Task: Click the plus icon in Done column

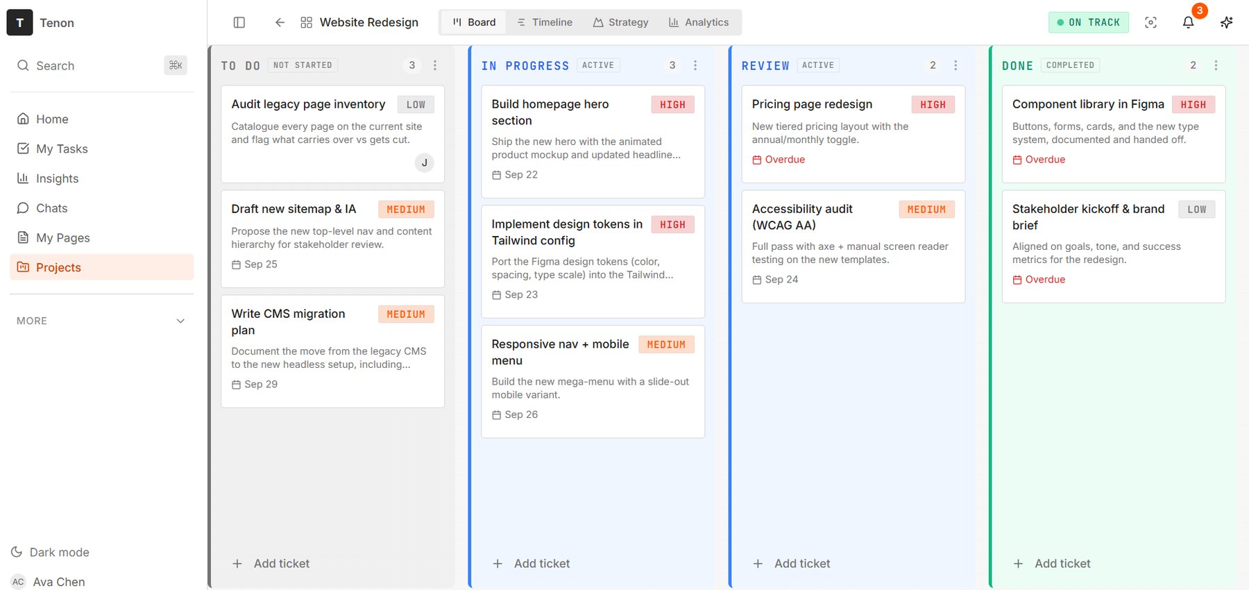Action: click(1018, 564)
